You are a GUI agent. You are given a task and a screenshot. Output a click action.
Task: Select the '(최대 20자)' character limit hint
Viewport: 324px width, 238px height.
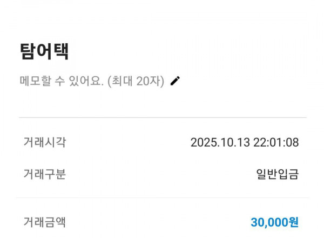click(x=136, y=82)
